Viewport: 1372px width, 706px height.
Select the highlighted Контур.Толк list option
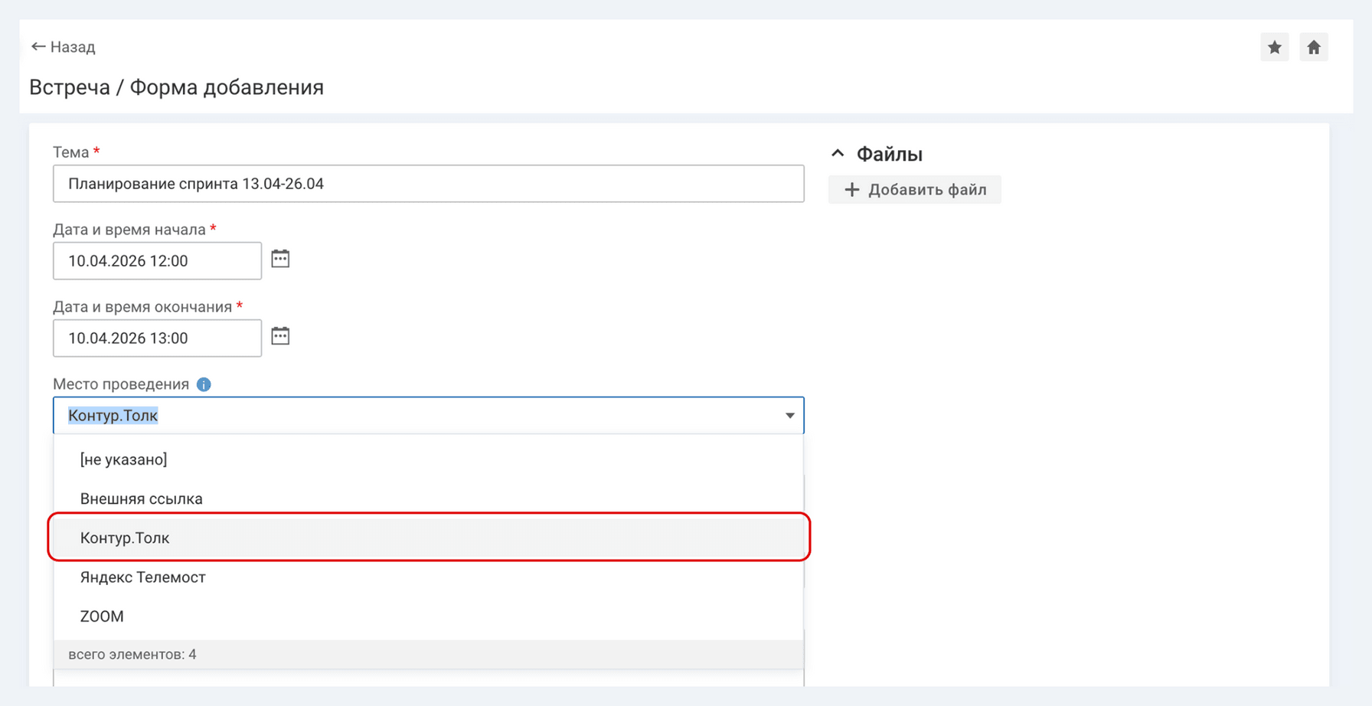125,538
